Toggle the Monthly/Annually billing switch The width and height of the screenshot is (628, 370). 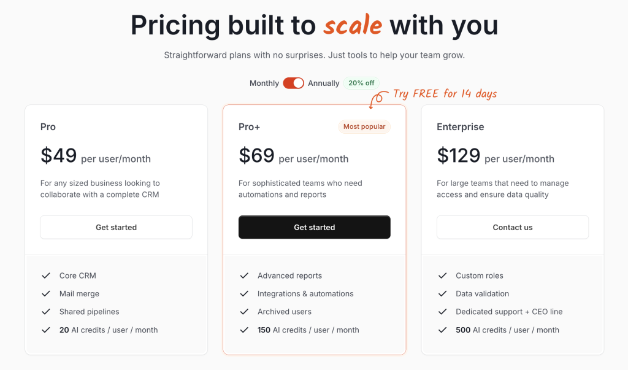[293, 83]
